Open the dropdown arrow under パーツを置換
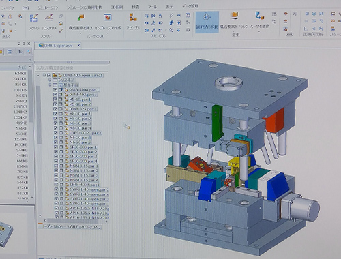 pyautogui.click(x=259, y=31)
